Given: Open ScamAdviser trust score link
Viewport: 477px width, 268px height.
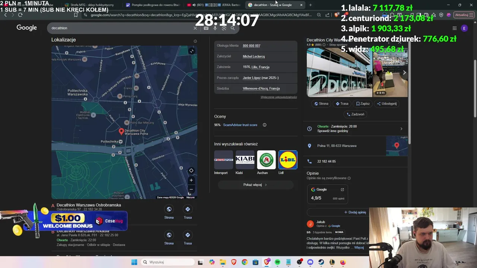Looking at the screenshot, I should pos(240,125).
